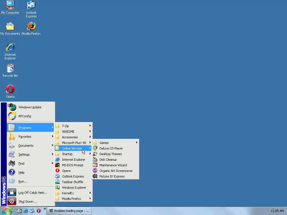Viewport: 287px width, 215px height.
Task: Launch Opera from the Programs menu
Action: 73,171
